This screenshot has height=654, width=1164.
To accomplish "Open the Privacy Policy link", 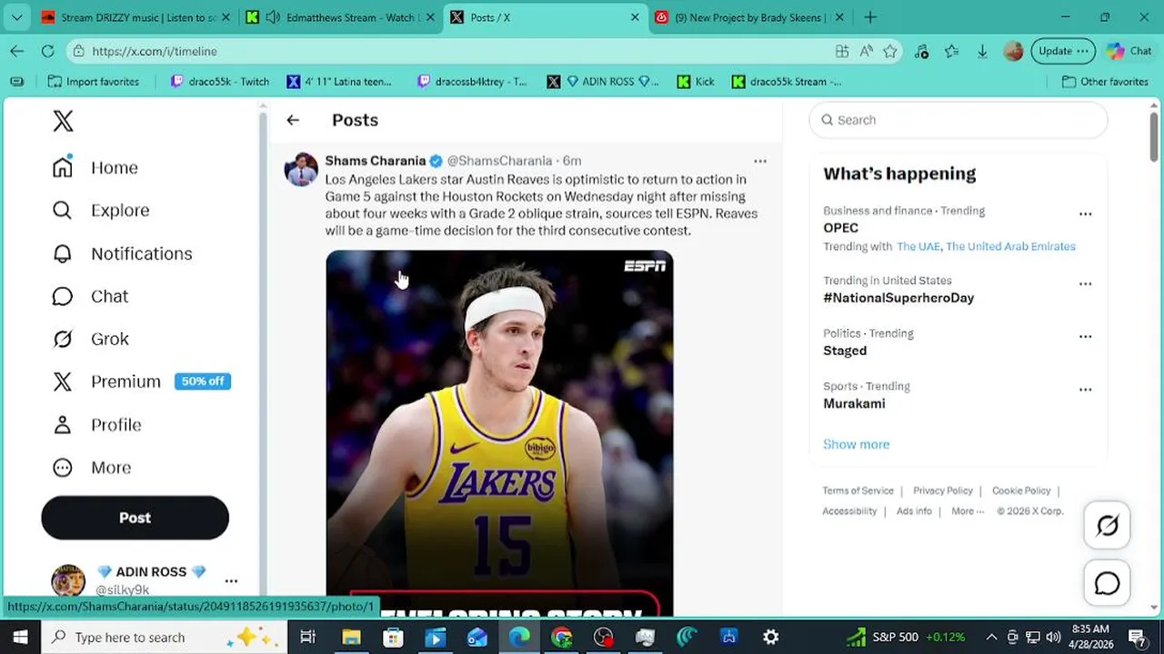I will tap(943, 490).
